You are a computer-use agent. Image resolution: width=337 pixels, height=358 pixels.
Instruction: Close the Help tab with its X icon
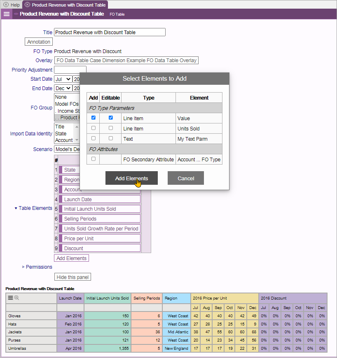click(6, 5)
